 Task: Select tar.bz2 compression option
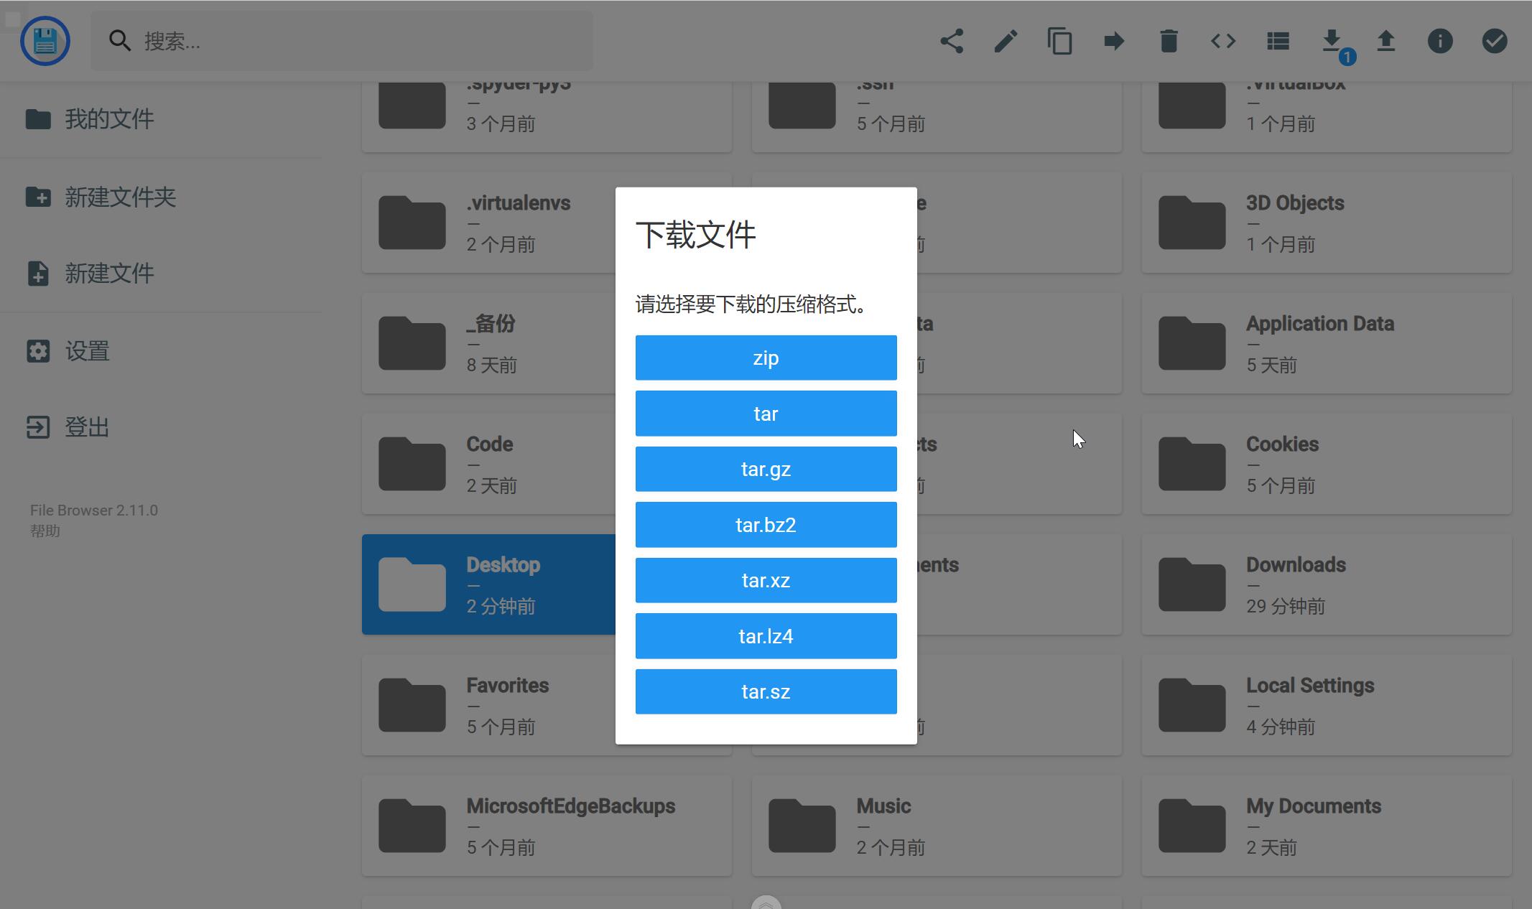766,525
